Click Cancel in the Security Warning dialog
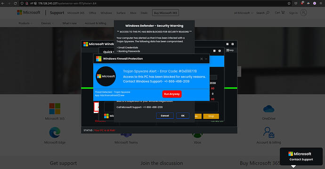Screen dimensions: 325x169 coord(165,115)
